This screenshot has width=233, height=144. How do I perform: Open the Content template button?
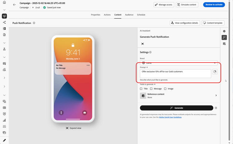pos(213,23)
